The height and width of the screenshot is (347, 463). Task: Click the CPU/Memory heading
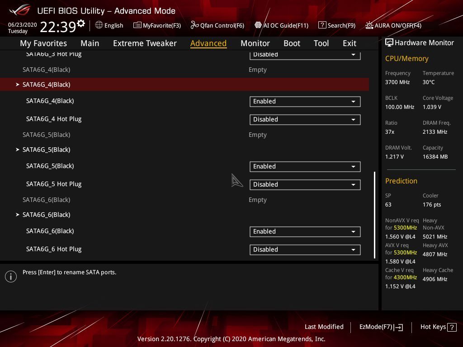click(x=406, y=59)
